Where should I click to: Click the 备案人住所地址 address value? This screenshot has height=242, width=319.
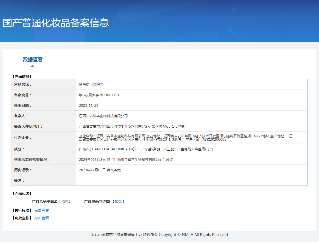click(132, 126)
